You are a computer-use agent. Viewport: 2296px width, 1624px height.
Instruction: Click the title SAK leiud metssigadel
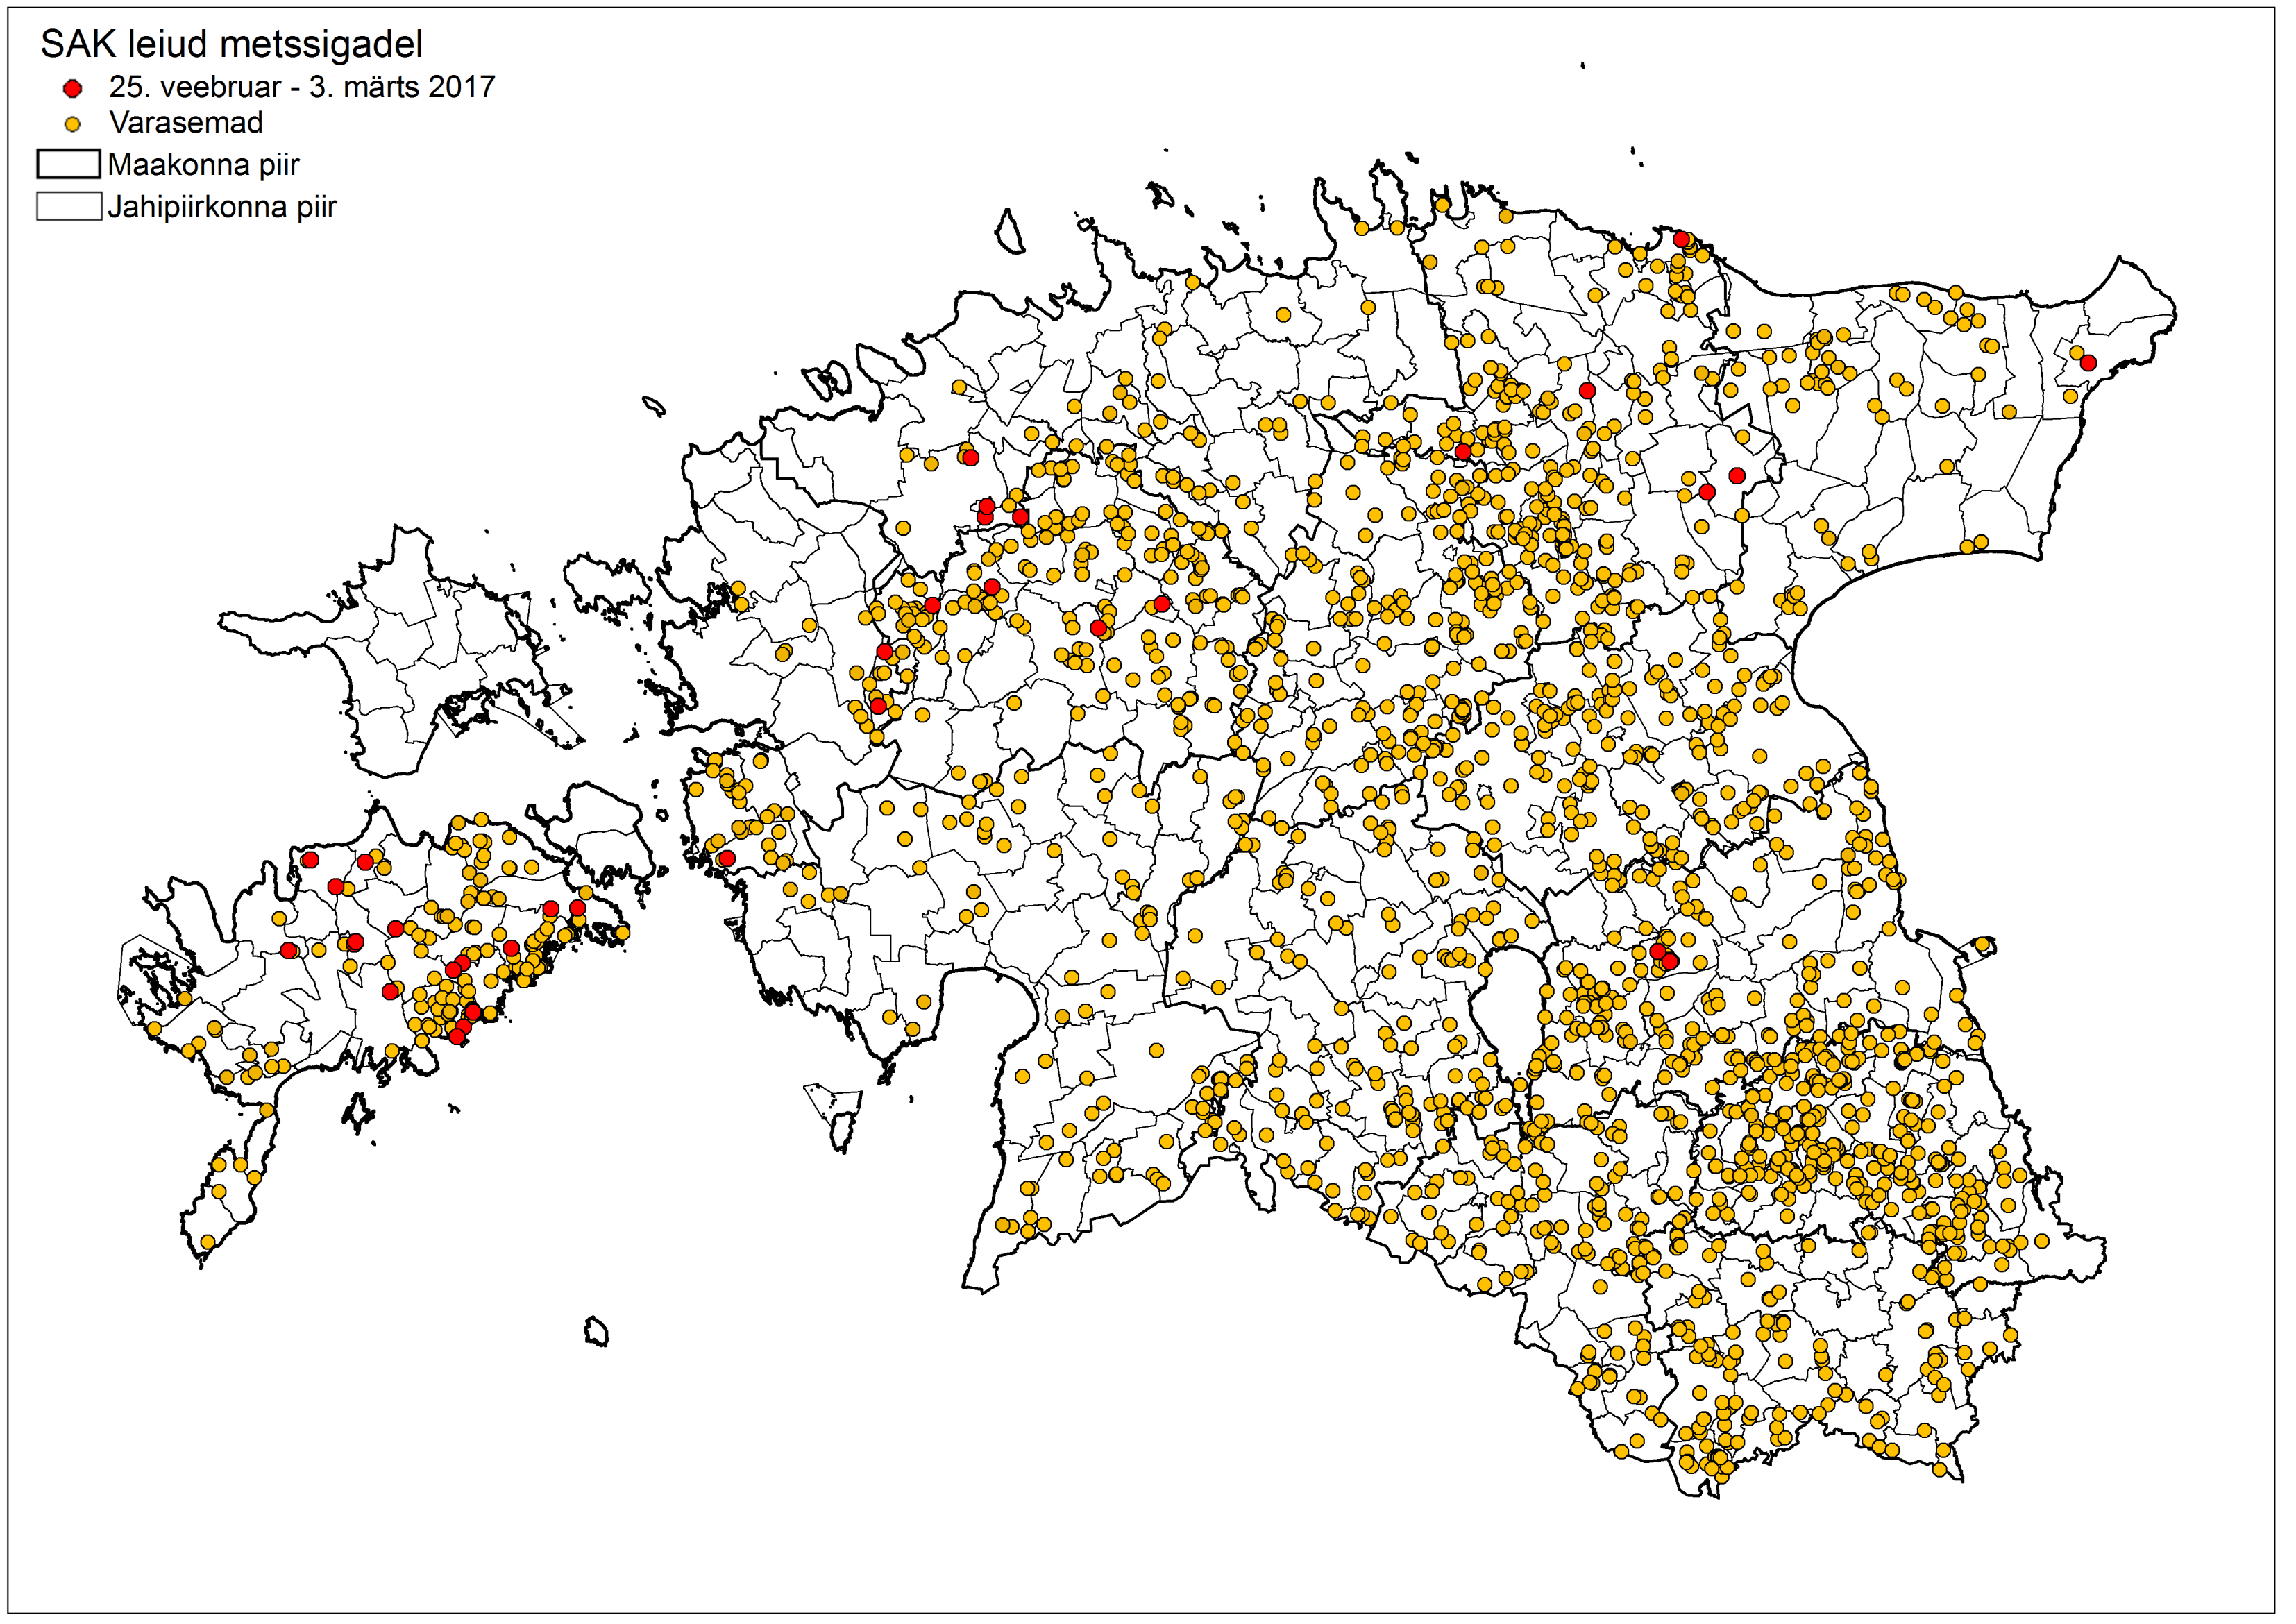pyautogui.click(x=231, y=44)
